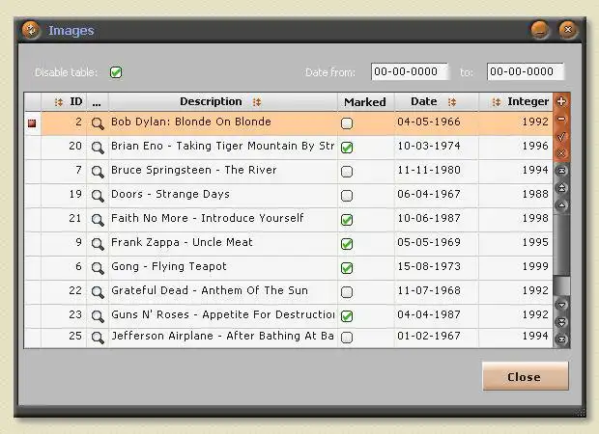Select 'Brian Eno - Taking Tiger Mountain' description cell
Screen dimensions: 599x434
223,148
